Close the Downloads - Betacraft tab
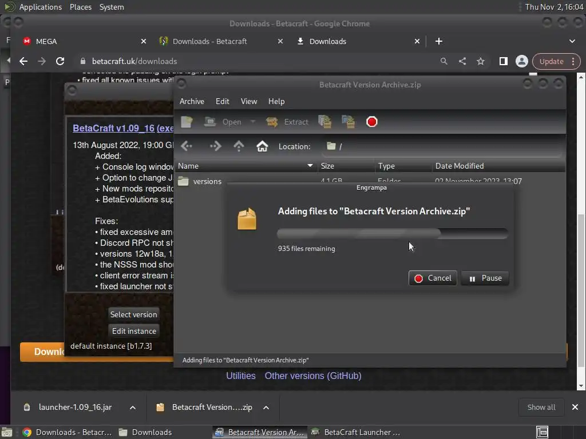This screenshot has width=586, height=439. click(x=280, y=41)
